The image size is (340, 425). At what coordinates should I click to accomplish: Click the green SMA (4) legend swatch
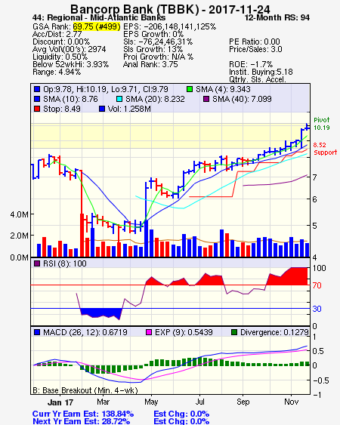tap(190, 89)
